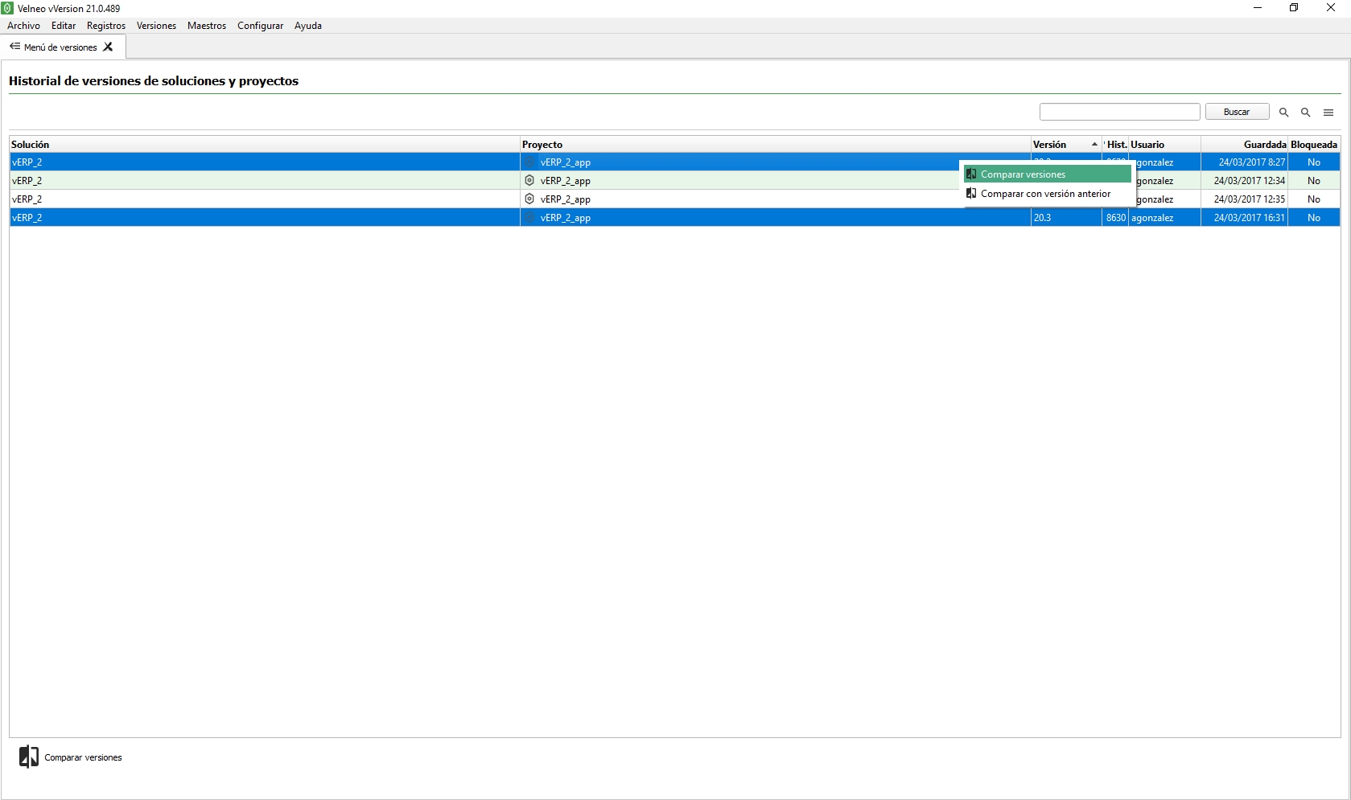Select Comparar con versión anterior option
The width and height of the screenshot is (1351, 800).
click(1044, 194)
